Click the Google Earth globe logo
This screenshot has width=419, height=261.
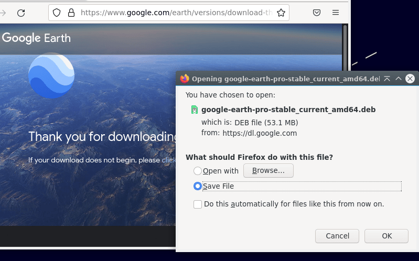51,75
